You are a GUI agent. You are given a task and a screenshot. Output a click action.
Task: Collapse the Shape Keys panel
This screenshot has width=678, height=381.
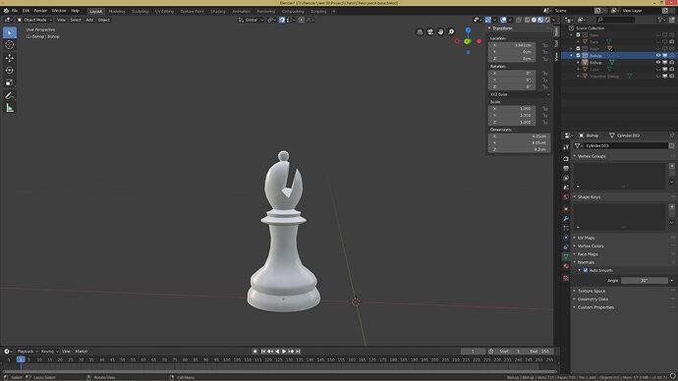(589, 197)
